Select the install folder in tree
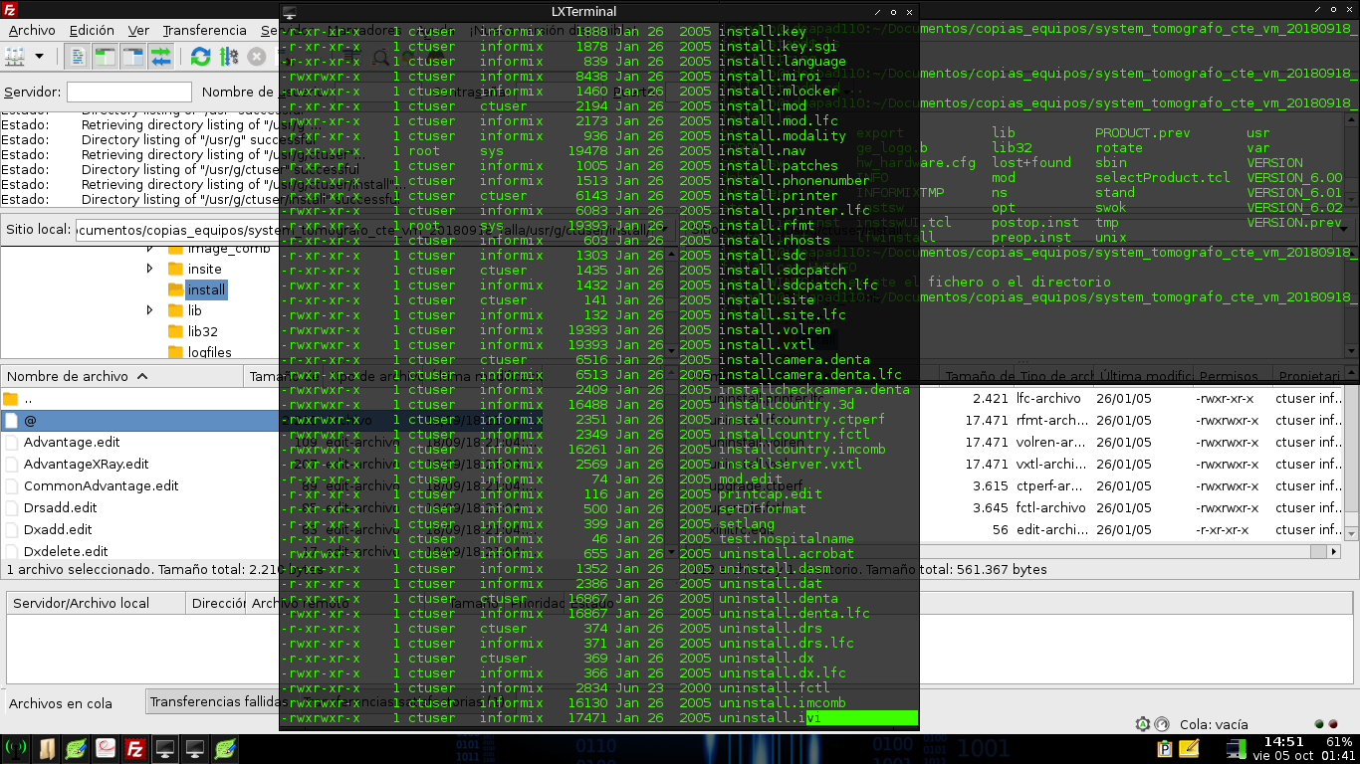The height and width of the screenshot is (764, 1360). (x=206, y=289)
